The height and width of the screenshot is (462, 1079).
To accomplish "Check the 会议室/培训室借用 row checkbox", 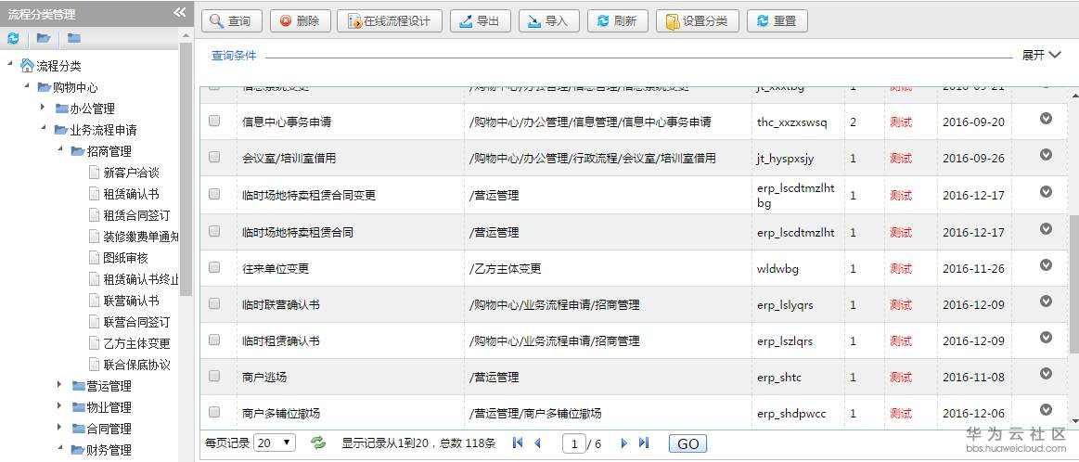I will [214, 157].
